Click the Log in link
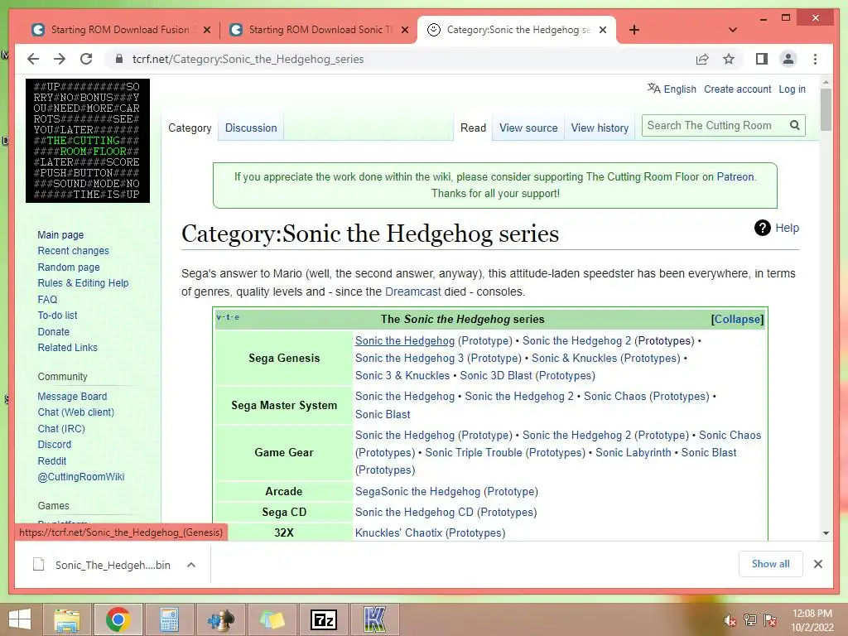The image size is (848, 636). pyautogui.click(x=792, y=89)
